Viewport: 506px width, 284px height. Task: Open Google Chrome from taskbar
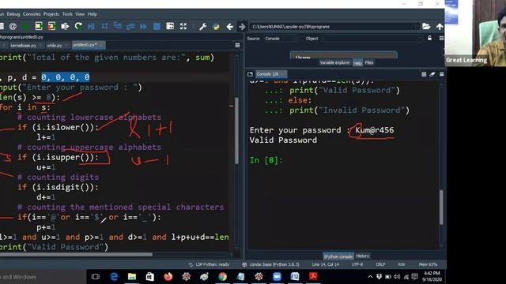tap(222, 277)
